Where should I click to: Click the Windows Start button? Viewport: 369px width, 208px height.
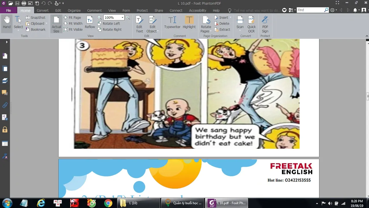click(x=7, y=203)
